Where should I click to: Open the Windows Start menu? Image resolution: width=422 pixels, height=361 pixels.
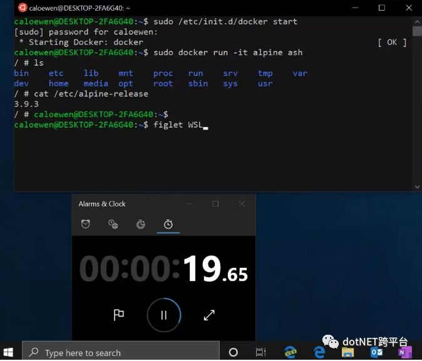pos(8,352)
